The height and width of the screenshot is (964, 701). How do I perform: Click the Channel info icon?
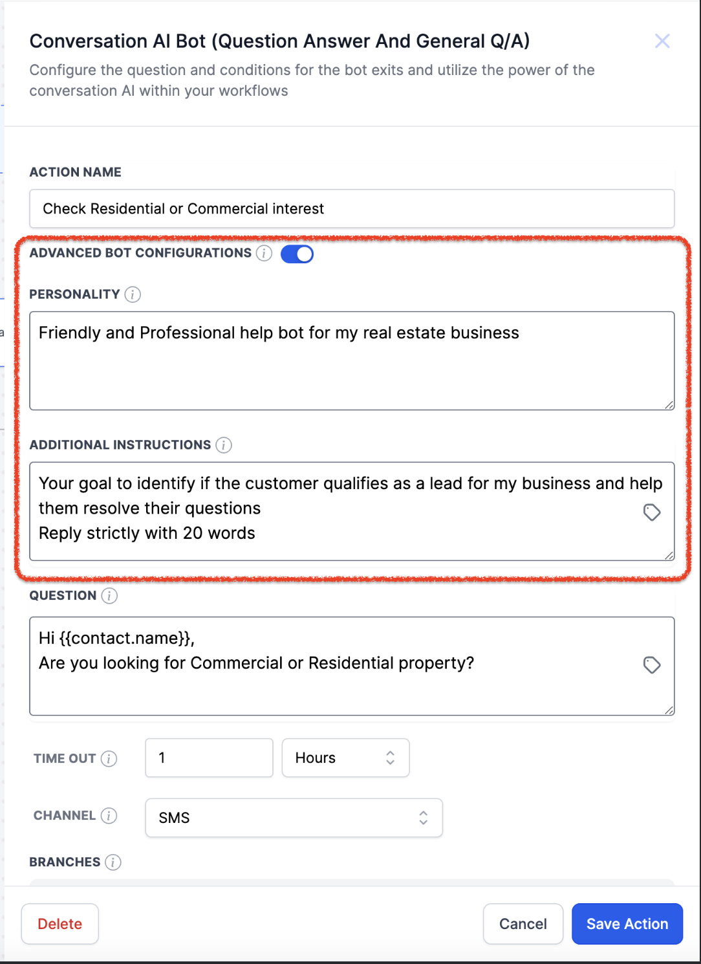109,816
